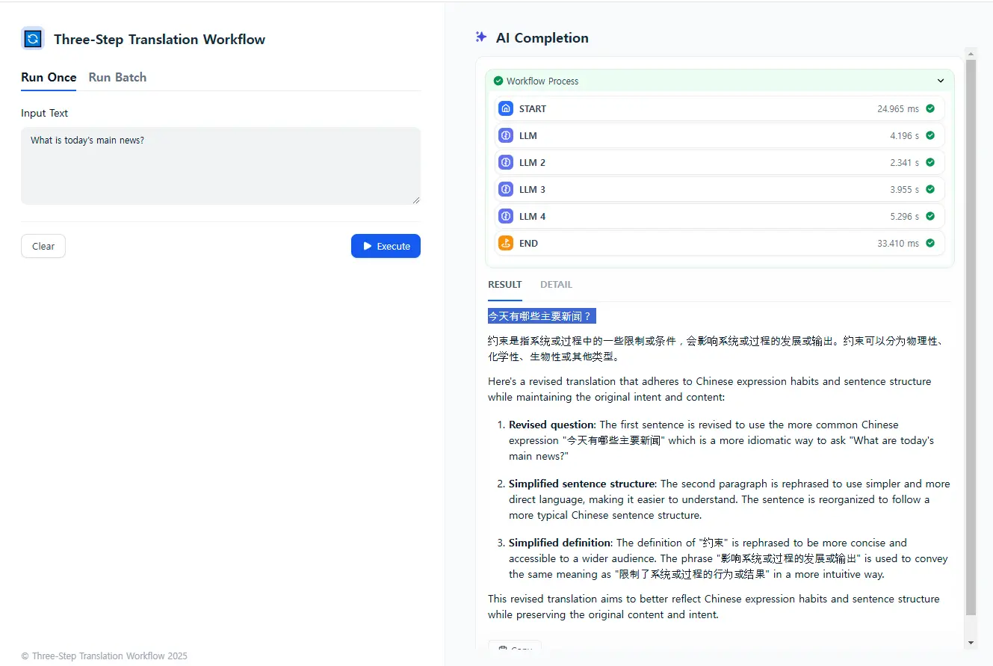993x666 pixels.
Task: Click the LLM 2 node icon
Action: 506,162
